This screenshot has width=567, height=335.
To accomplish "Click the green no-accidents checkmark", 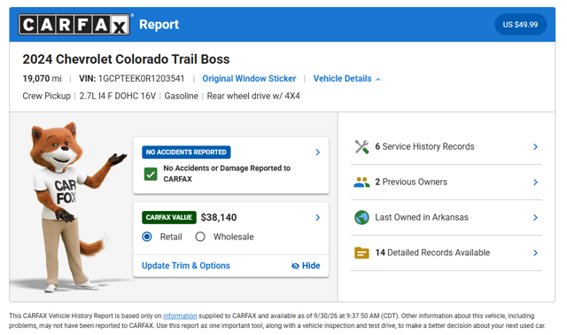I will [151, 174].
